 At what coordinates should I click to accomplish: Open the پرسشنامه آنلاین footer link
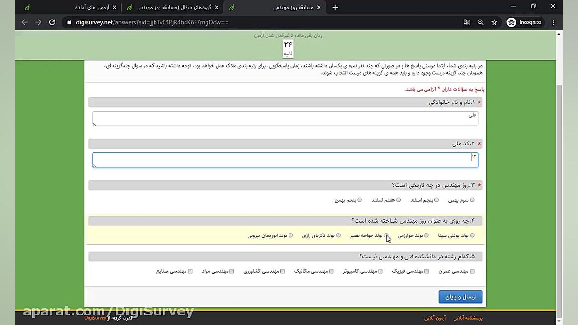pos(468,318)
